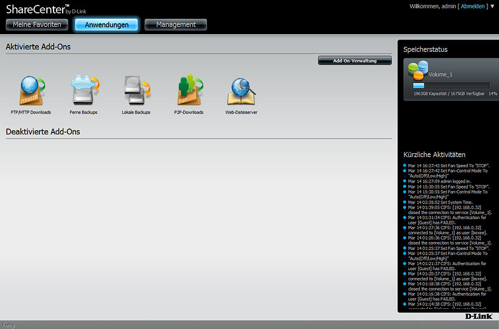The width and height of the screenshot is (499, 329).
Task: Click the 'Aktivierte Add-Ons' heading
Action: [x=38, y=47]
